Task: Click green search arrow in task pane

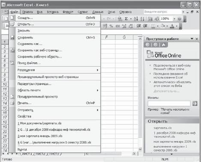Action: tap(195, 103)
